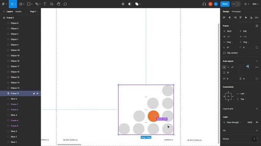The image size is (261, 146).
Task: Click Align right icon
Action: click(235, 17)
